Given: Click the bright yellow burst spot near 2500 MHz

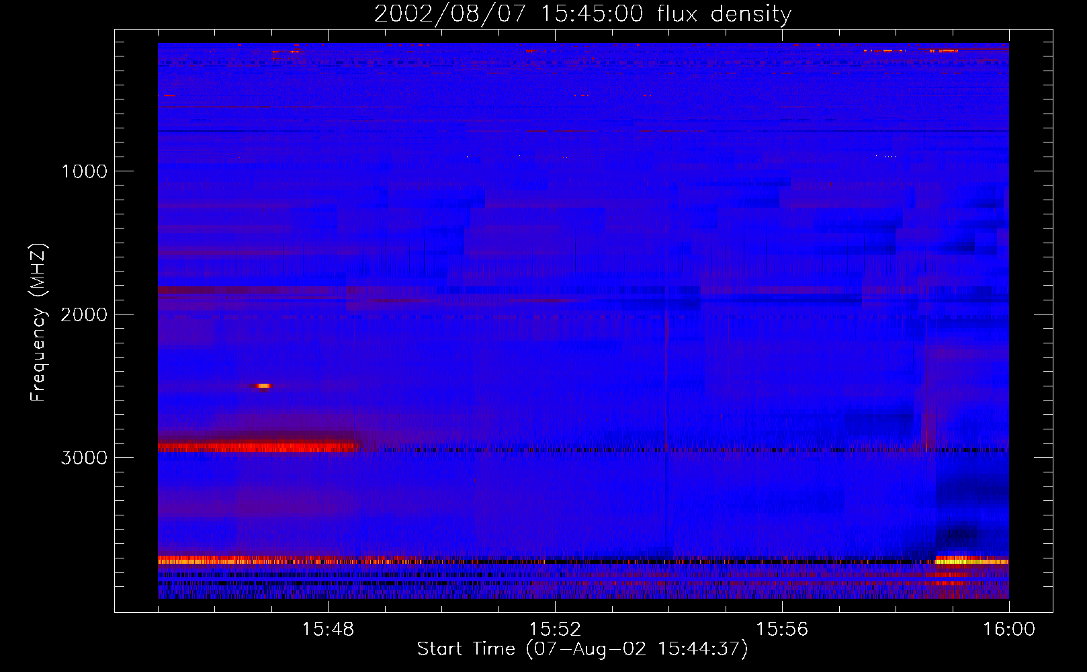Looking at the screenshot, I should tap(263, 386).
